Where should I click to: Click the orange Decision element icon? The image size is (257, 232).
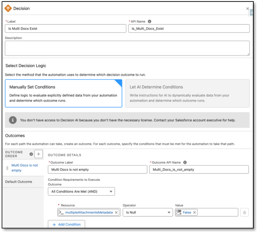point(8,8)
